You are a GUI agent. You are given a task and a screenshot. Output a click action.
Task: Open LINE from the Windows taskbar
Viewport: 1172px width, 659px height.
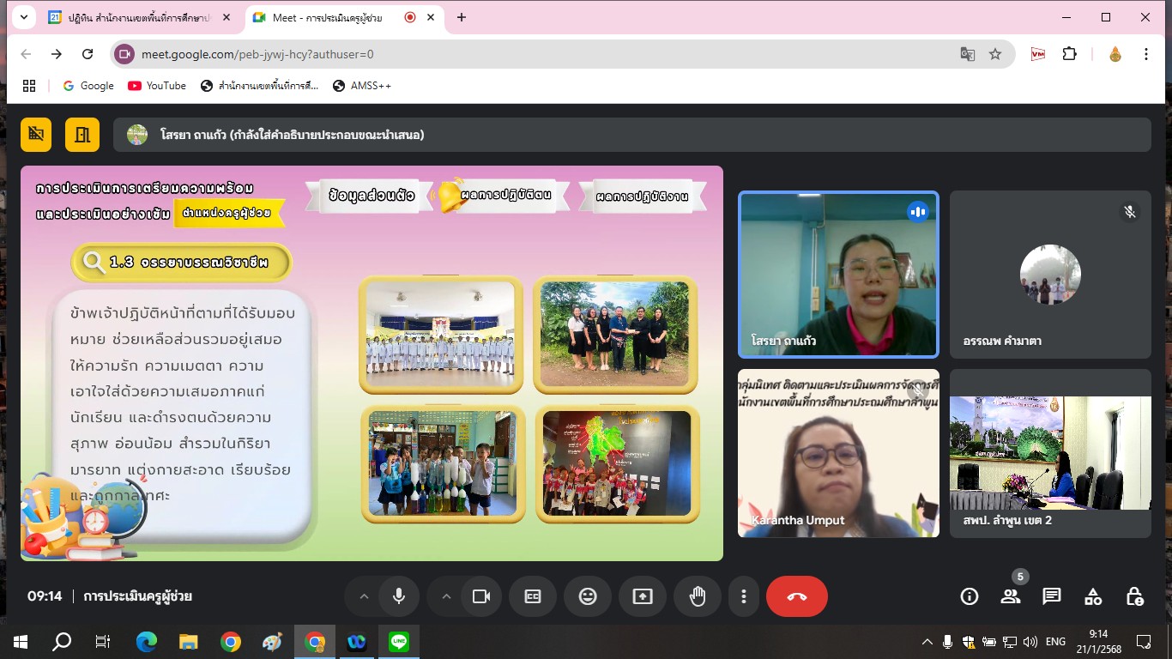pyautogui.click(x=398, y=642)
